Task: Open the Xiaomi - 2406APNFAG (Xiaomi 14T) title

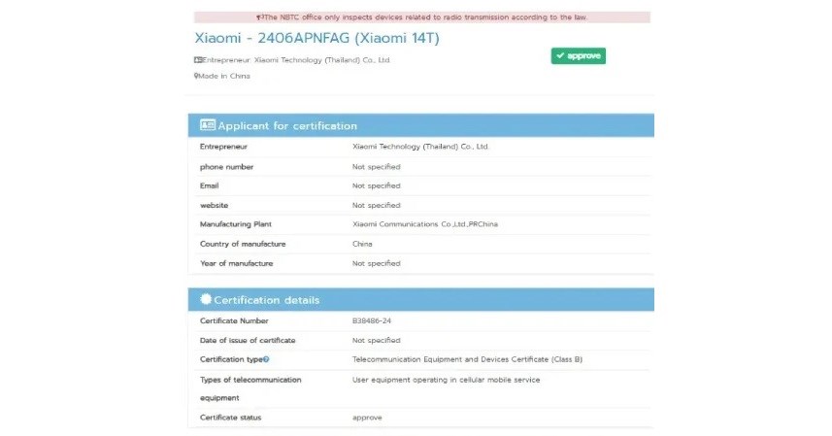Action: (x=316, y=38)
